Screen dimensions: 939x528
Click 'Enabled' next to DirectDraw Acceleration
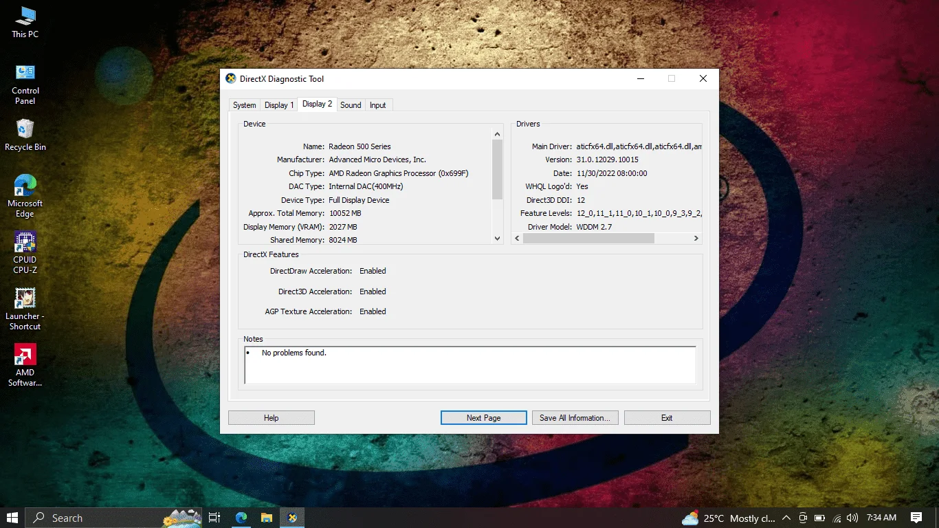pos(373,271)
